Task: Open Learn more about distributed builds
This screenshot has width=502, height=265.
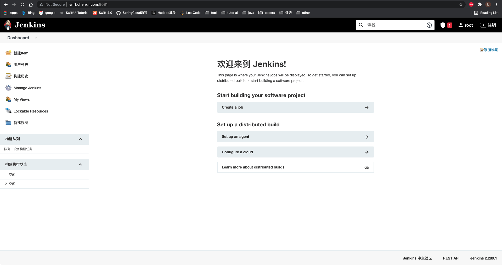Action: click(x=295, y=167)
